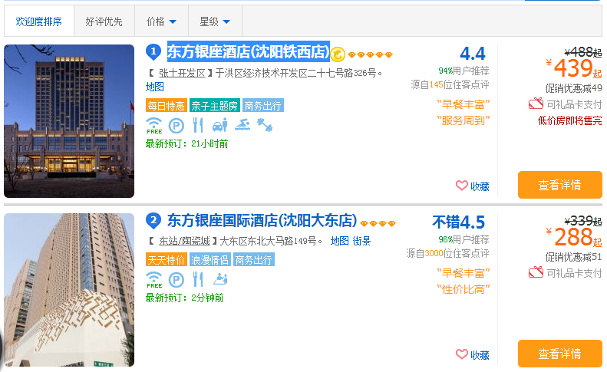This screenshot has height=372, width=607.
Task: Click restaurant fork-knife icon of first hotel
Action: tap(198, 126)
